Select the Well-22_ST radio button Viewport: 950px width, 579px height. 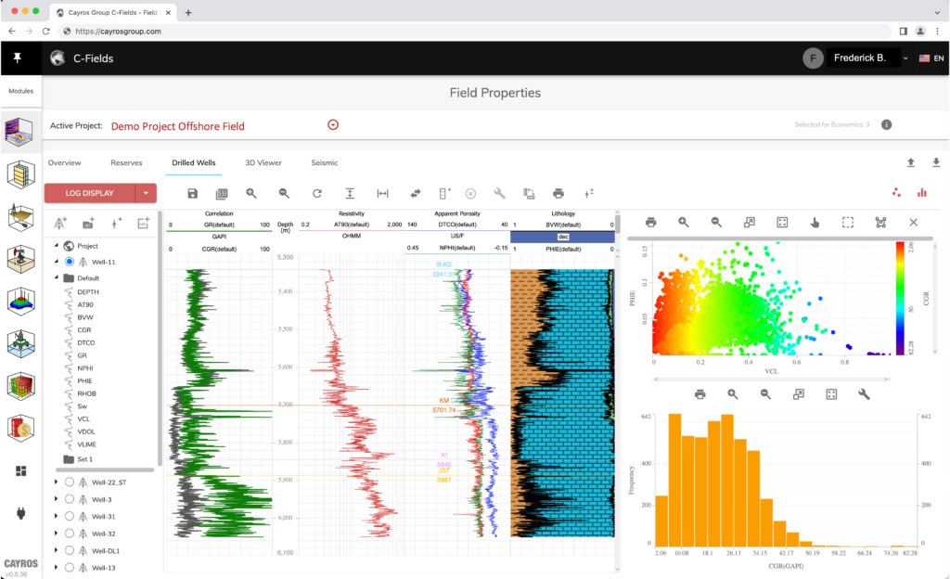pyautogui.click(x=70, y=482)
